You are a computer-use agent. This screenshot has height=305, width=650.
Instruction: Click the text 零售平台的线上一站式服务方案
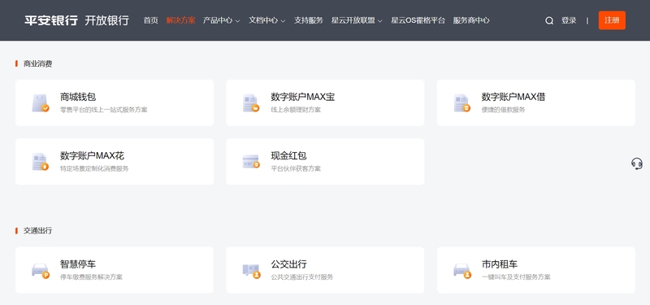(x=104, y=110)
